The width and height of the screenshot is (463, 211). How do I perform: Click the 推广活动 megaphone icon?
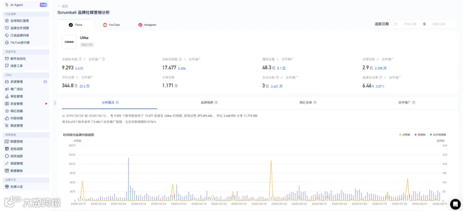tap(7, 89)
